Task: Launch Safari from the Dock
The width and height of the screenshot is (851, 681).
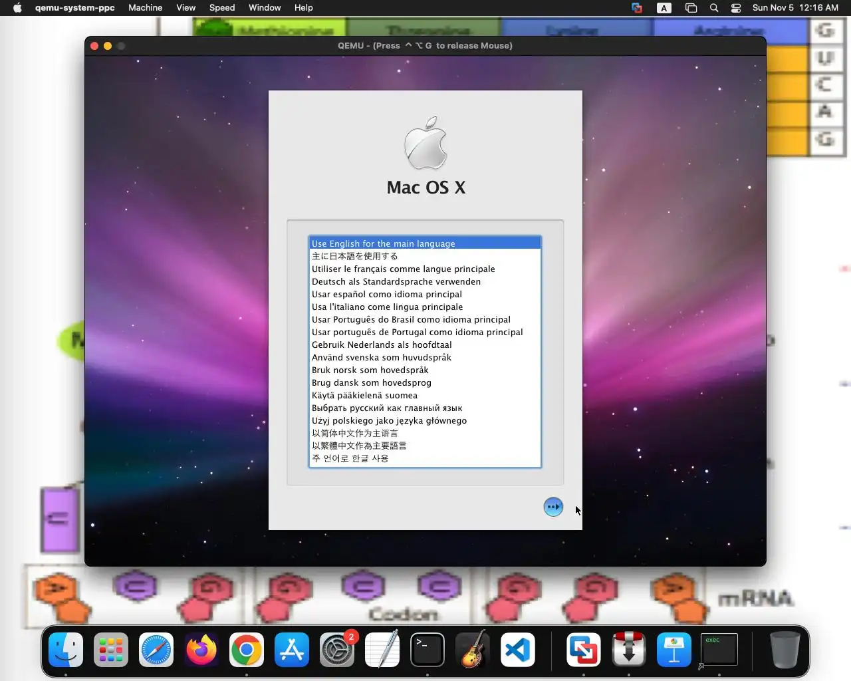Action: (x=156, y=649)
